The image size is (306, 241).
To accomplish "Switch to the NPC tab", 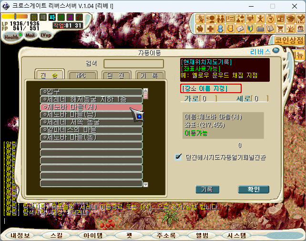I will click(x=82, y=75).
